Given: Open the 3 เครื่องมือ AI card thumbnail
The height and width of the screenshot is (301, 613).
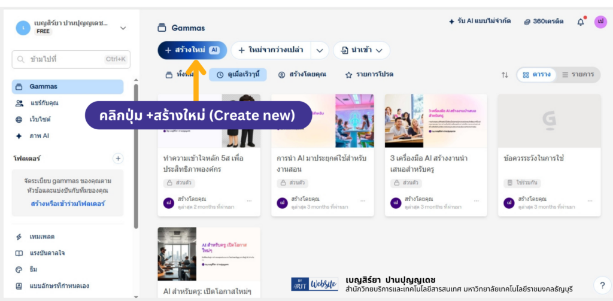Looking at the screenshot, I should coord(436,120).
